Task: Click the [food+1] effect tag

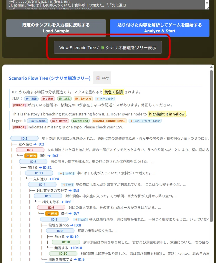Action: (x=67, y=173)
